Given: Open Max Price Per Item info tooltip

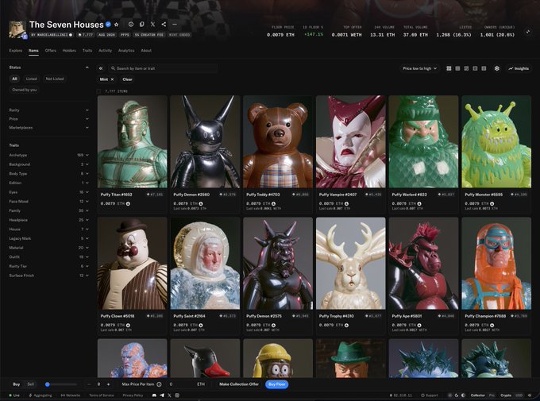Looking at the screenshot, I should [159, 384].
